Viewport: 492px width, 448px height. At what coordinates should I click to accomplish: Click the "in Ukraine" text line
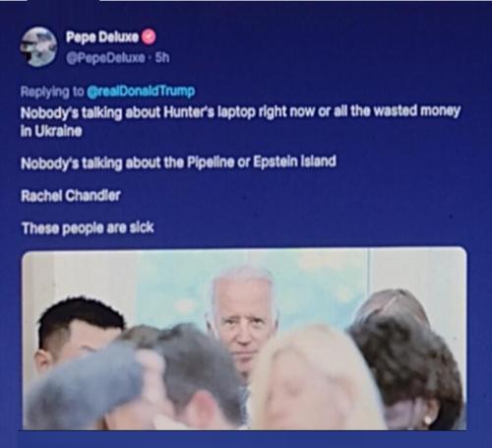pos(51,131)
